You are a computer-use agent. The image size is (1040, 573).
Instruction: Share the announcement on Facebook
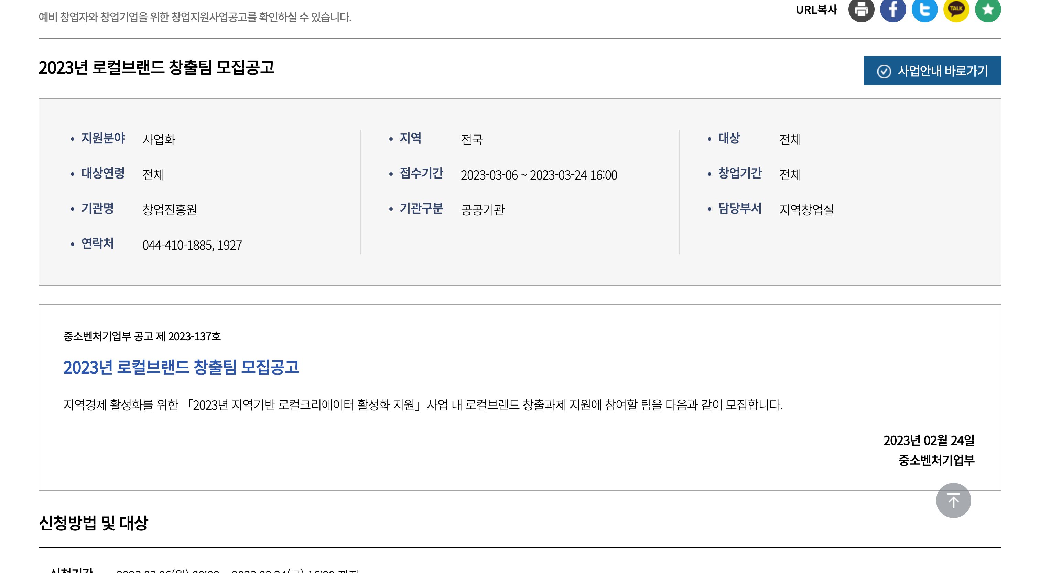893,9
